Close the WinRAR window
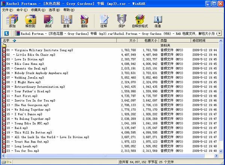The width and height of the screenshot is (225, 165). pyautogui.click(x=221, y=4)
